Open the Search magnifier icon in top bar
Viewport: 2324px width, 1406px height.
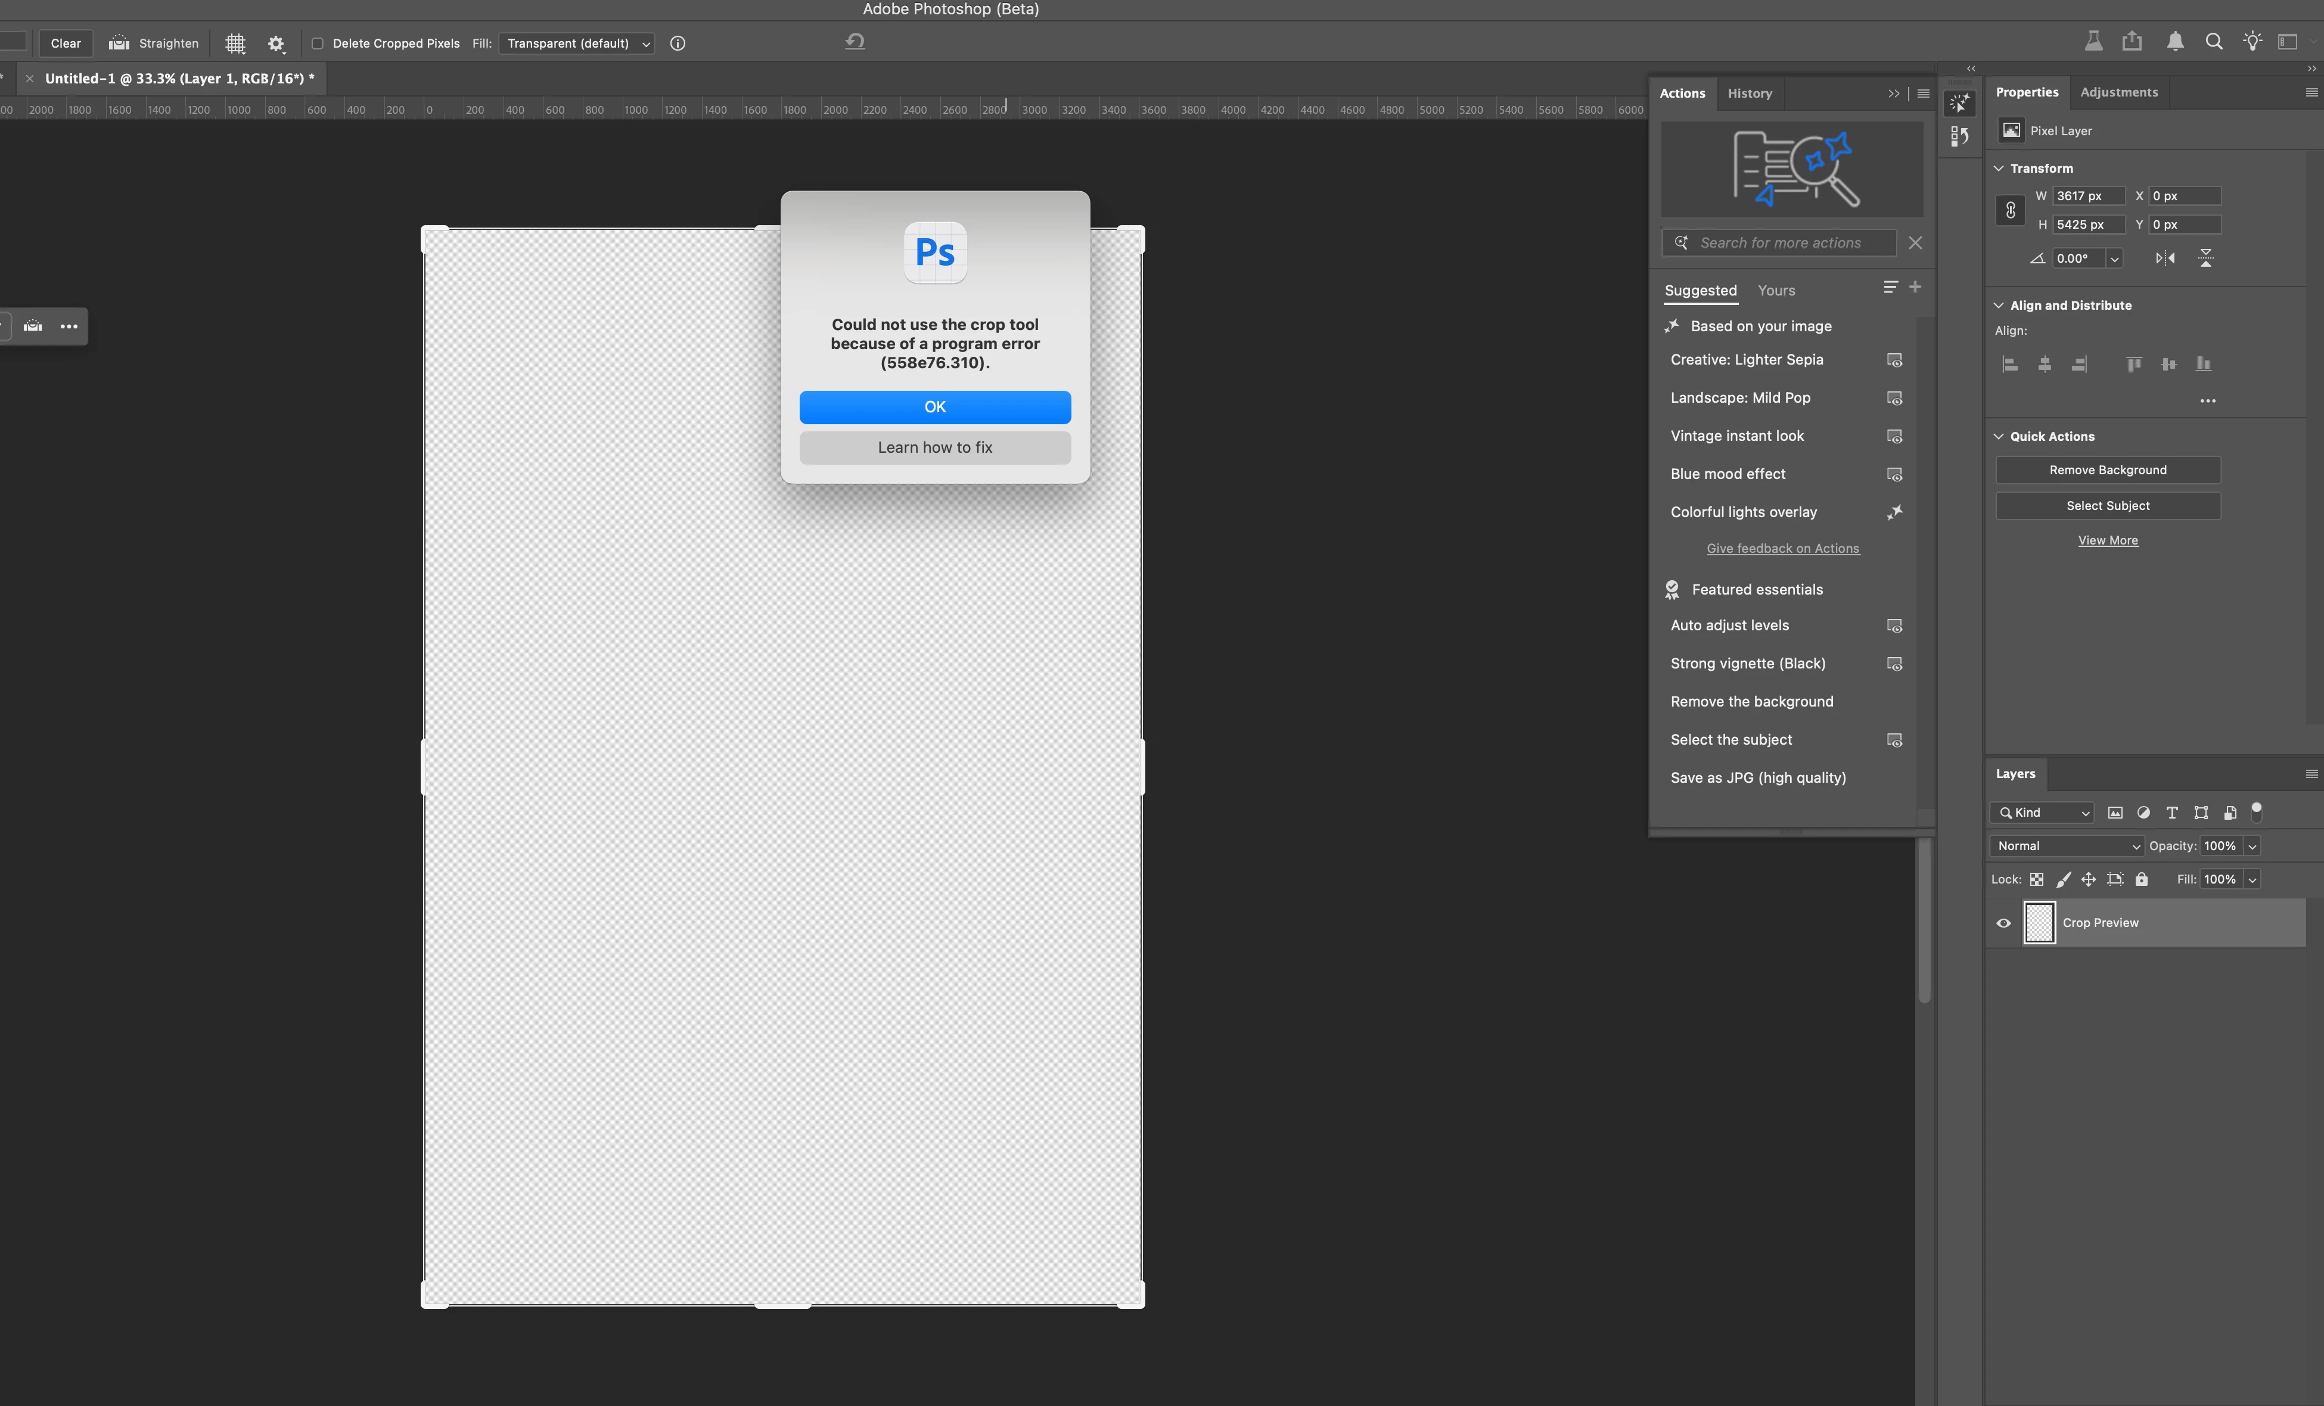click(x=2213, y=42)
